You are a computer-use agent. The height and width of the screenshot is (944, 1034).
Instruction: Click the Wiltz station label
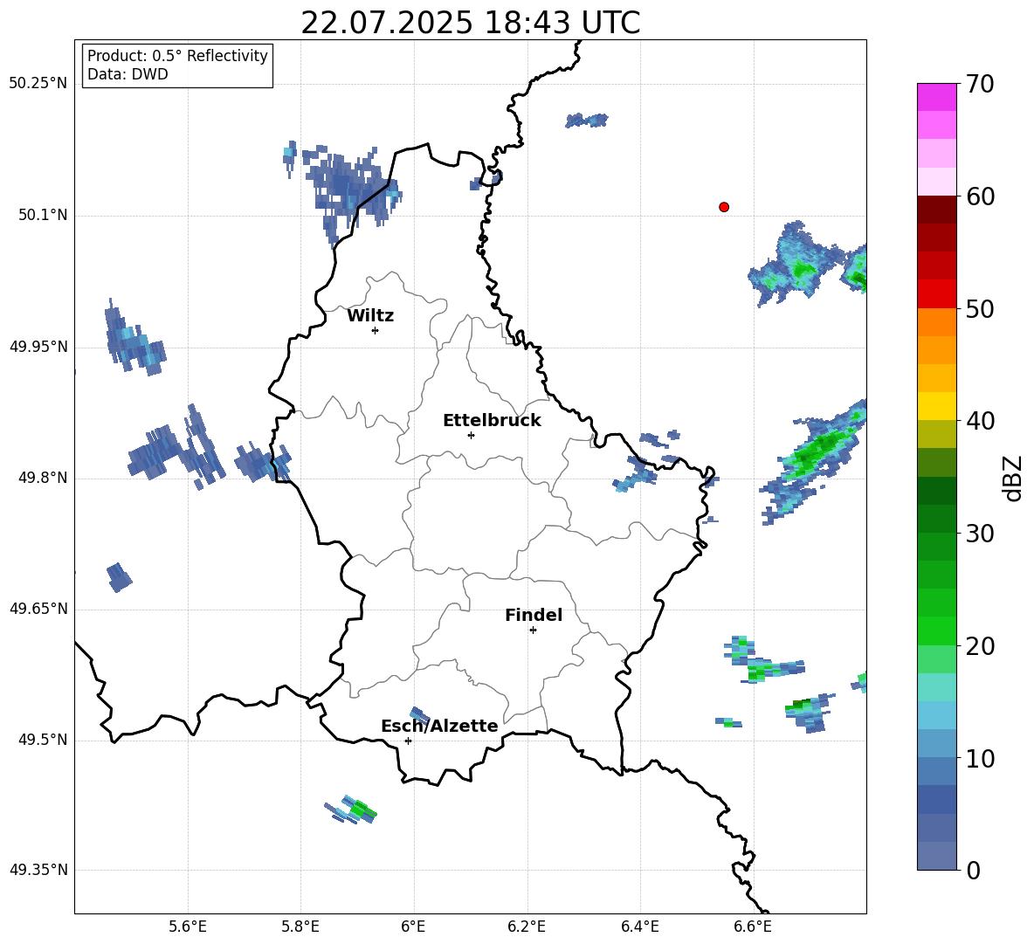click(370, 316)
